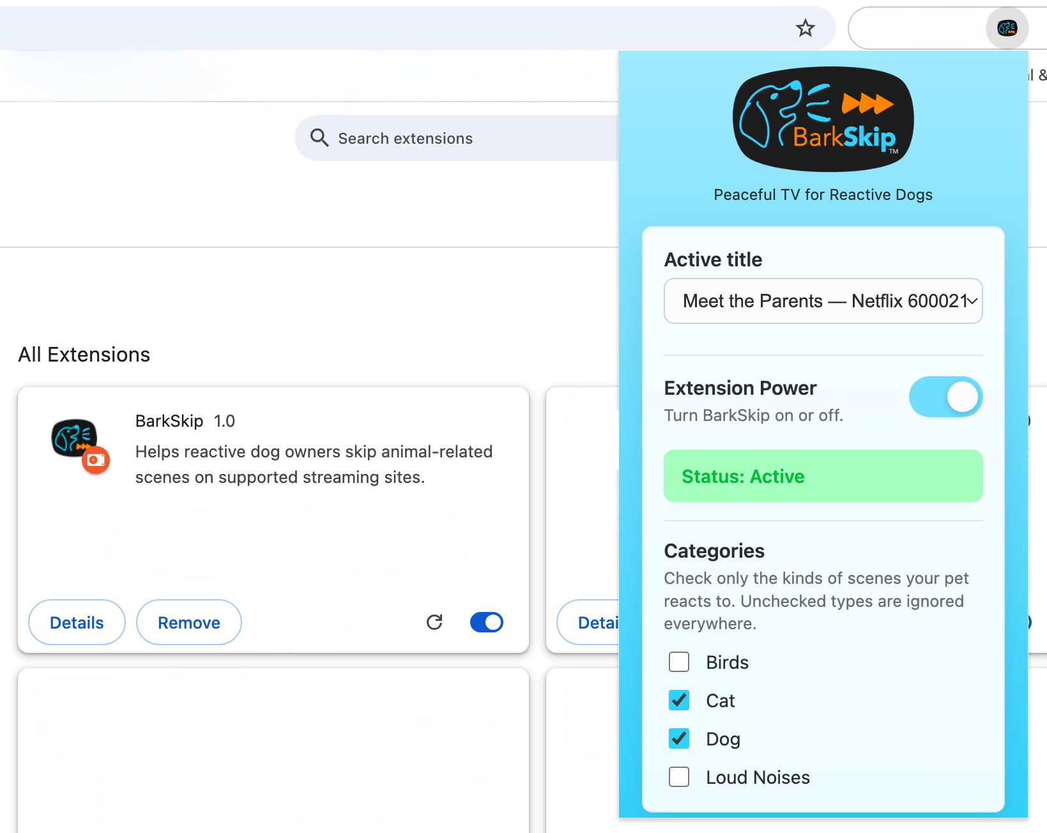Click the BarkSkip extension icon in browser toolbar
Viewport: 1047px width, 833px height.
1007,28
